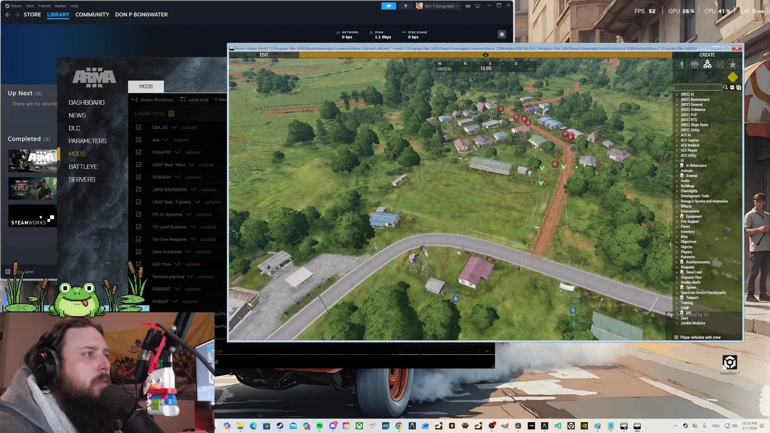Open the Steamworks completed download thumbnail

pos(32,217)
